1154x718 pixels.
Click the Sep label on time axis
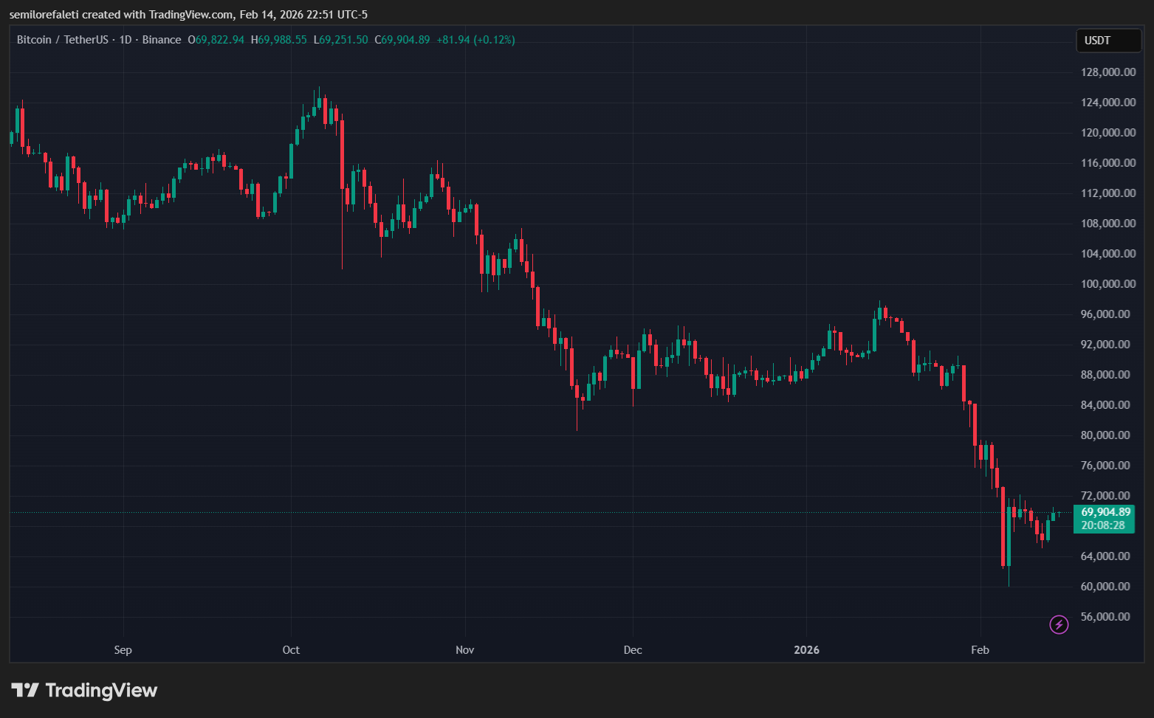click(x=123, y=650)
